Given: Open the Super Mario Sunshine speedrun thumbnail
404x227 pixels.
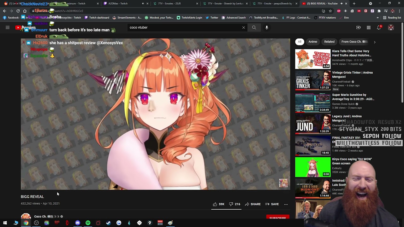Looking at the screenshot, I should coord(313,102).
